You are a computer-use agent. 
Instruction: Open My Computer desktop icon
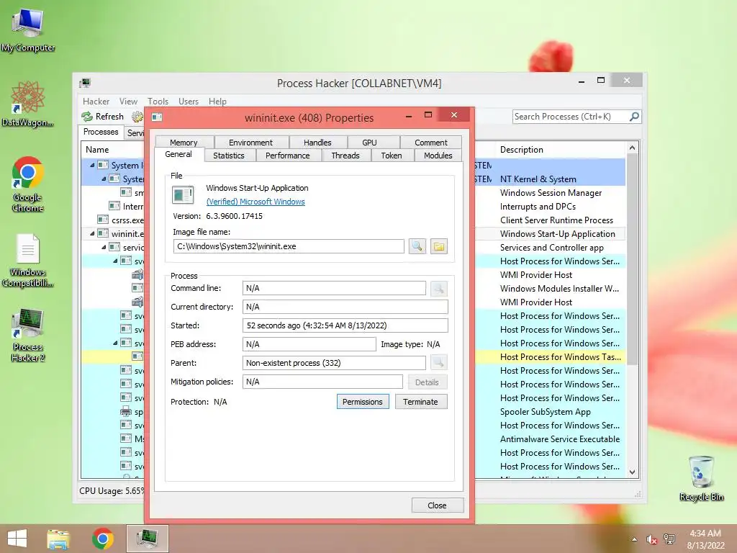click(x=28, y=29)
